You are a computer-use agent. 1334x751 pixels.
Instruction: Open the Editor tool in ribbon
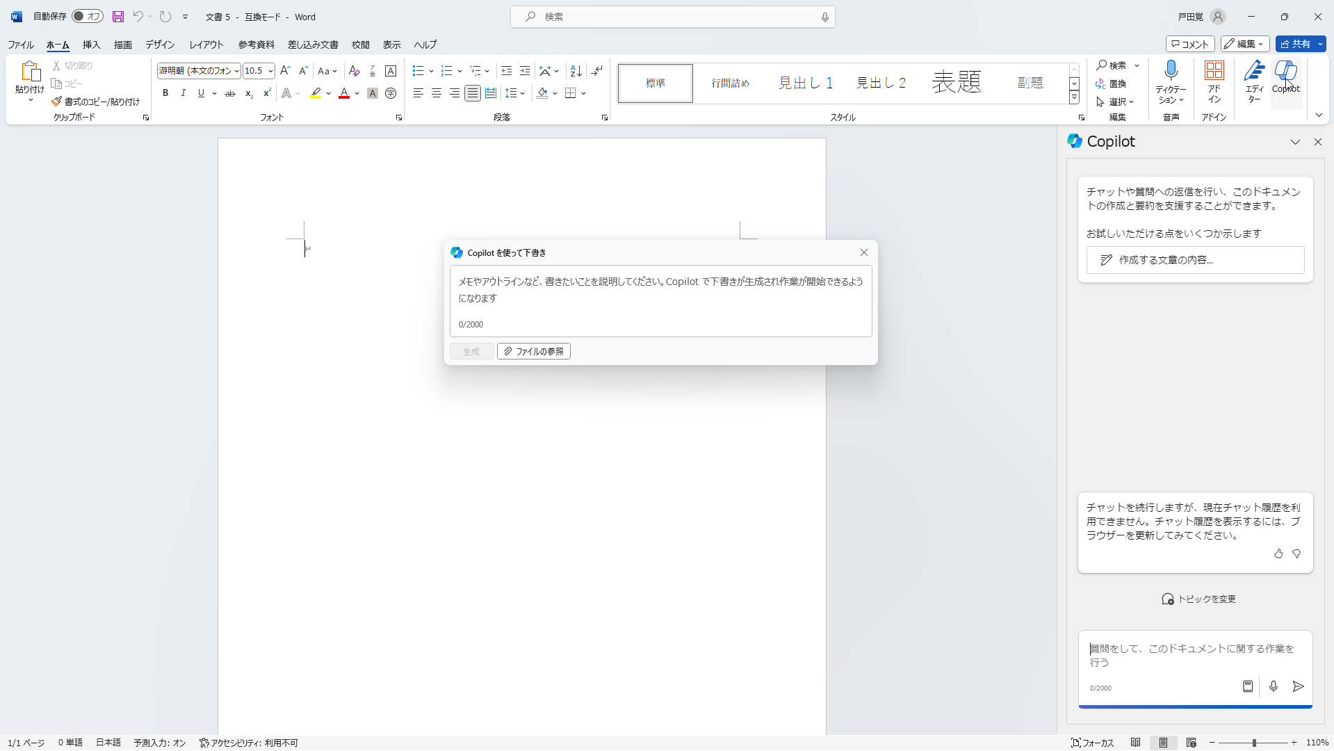1254,82
